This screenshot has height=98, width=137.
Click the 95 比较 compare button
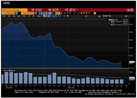36,10
